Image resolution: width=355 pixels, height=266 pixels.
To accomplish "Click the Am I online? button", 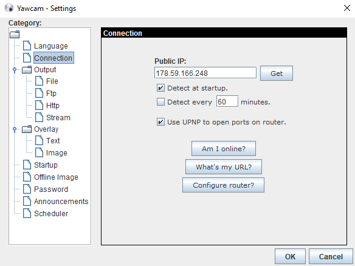I will coord(224,149).
